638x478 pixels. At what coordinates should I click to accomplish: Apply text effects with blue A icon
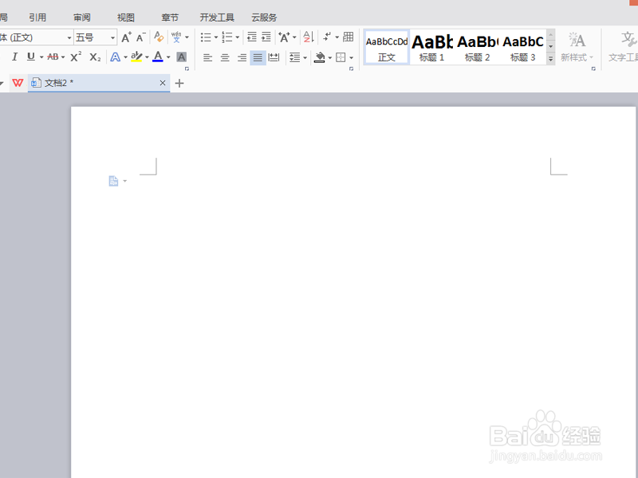point(115,57)
